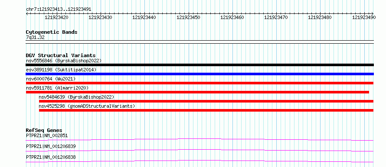The width and height of the screenshot is (386, 167).
Task: Click ruler position 121923430
Action: [x=101, y=18]
